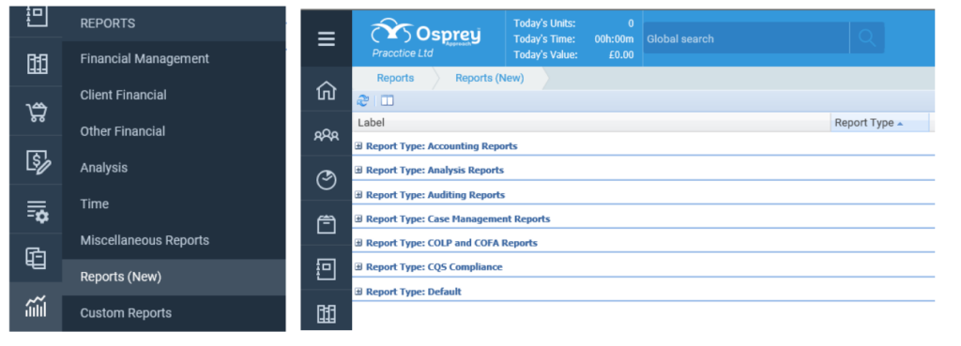961x346 pixels.
Task: Click the column layout icon beside refresh
Action: [388, 101]
